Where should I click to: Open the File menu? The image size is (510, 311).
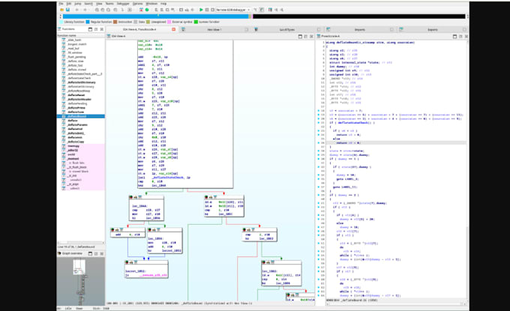[x=61, y=4]
